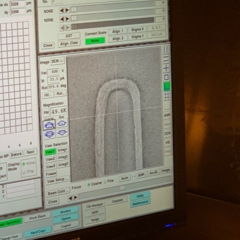The height and width of the screenshot is (240, 240).
Task: Decrease magnification with fine down arrow
Action: (x=62, y=133)
